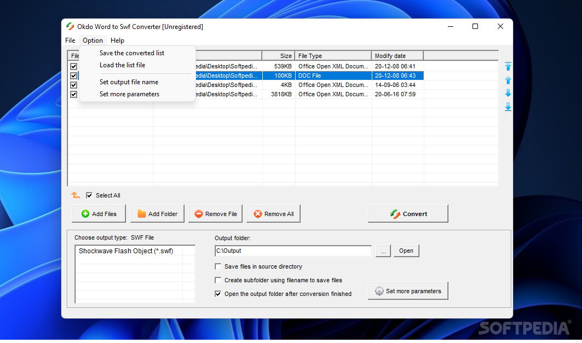Image resolution: width=582 pixels, height=343 pixels.
Task: Close the Option menu
Action: (93, 40)
